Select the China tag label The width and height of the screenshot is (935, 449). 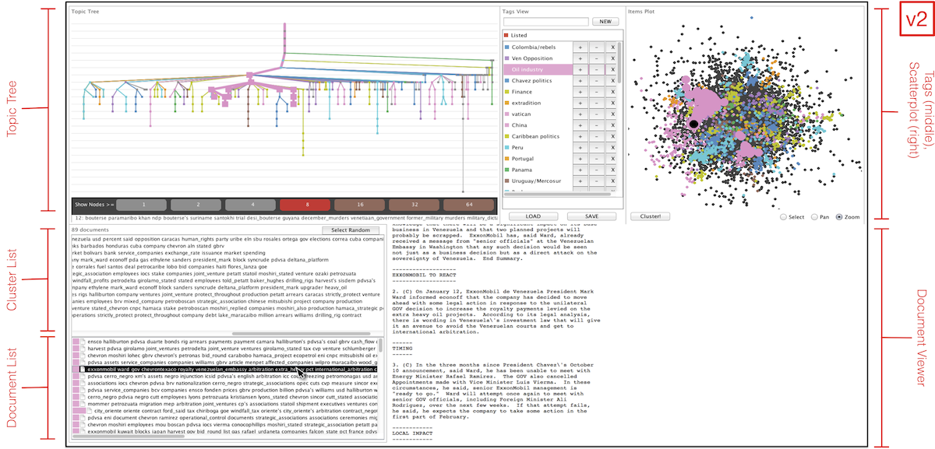(520, 125)
